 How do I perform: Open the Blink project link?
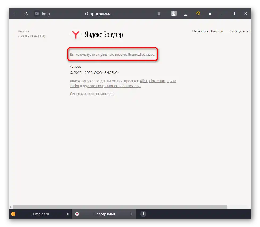pos(144,81)
